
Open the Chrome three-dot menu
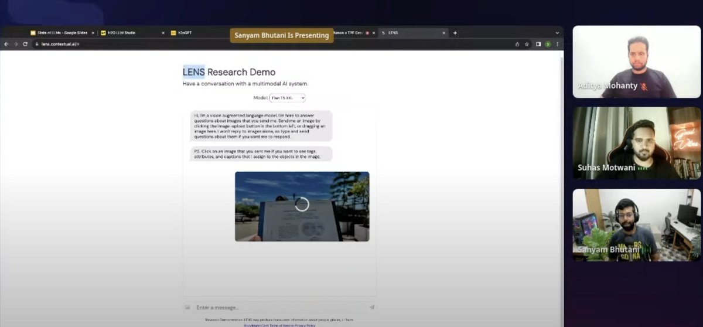[557, 44]
